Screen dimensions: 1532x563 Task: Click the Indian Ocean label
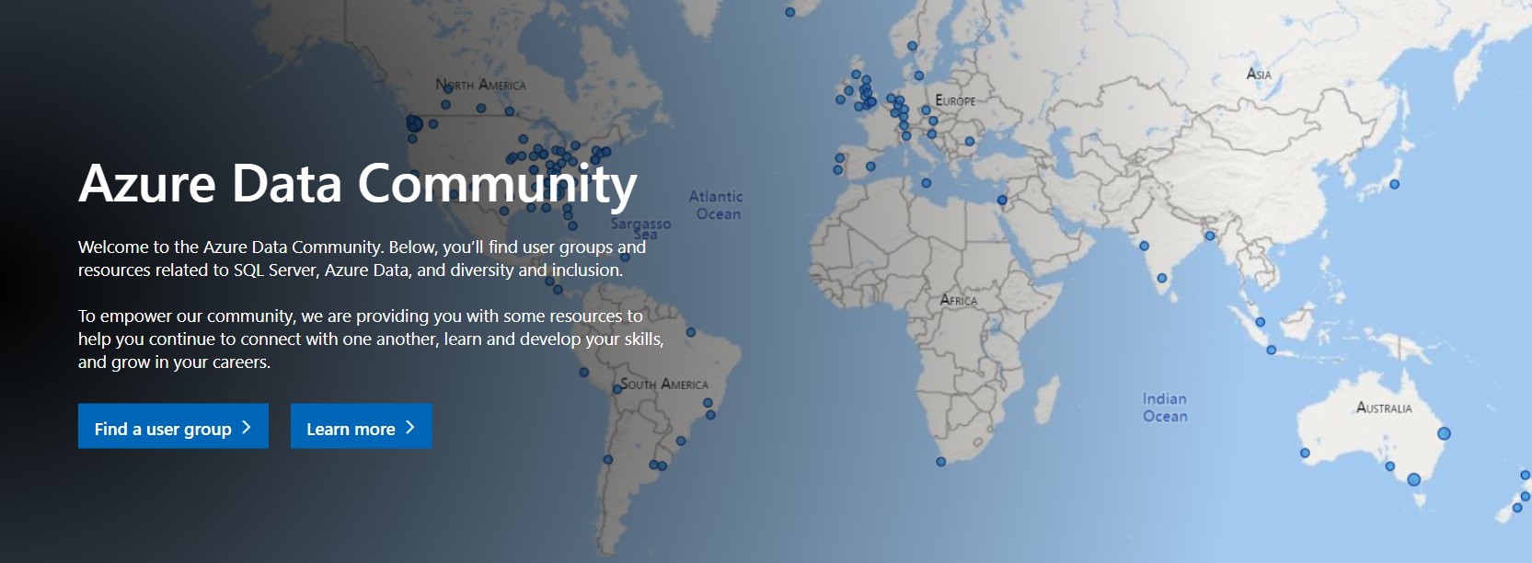[1165, 408]
